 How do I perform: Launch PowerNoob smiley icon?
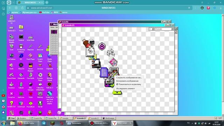[x=30, y=104]
